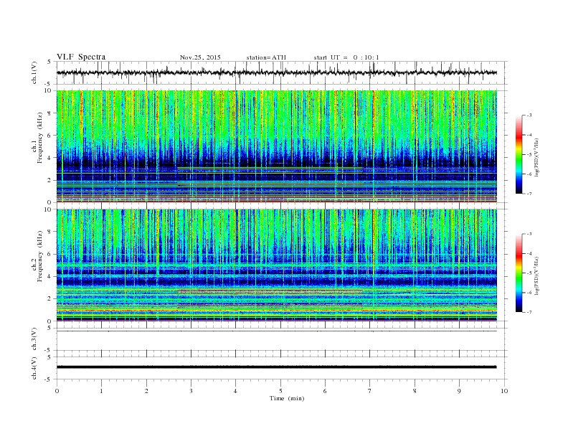This screenshot has width=568, height=439.
Task: Click the ch.2 "Frequency (kHz)" axis label
Action: click(x=40, y=256)
